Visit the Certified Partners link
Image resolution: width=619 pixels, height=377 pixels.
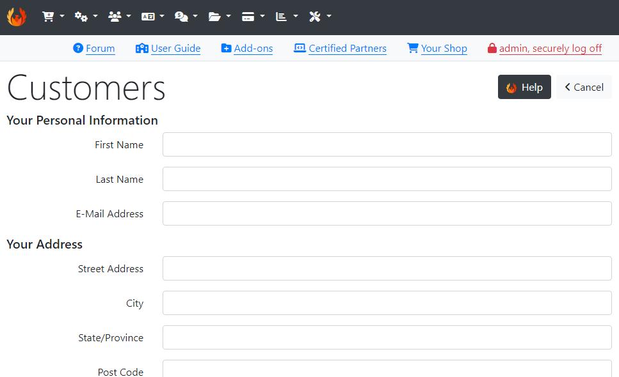[x=348, y=49]
